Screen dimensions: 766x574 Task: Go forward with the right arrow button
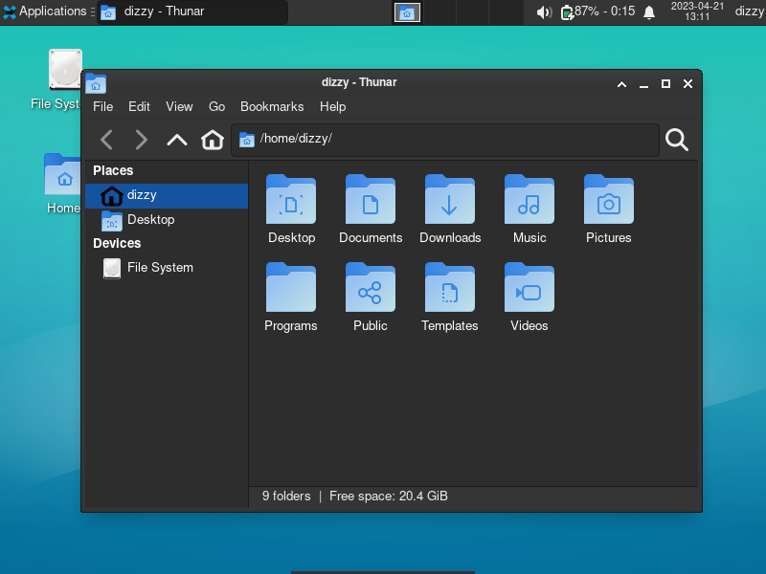[x=141, y=140]
